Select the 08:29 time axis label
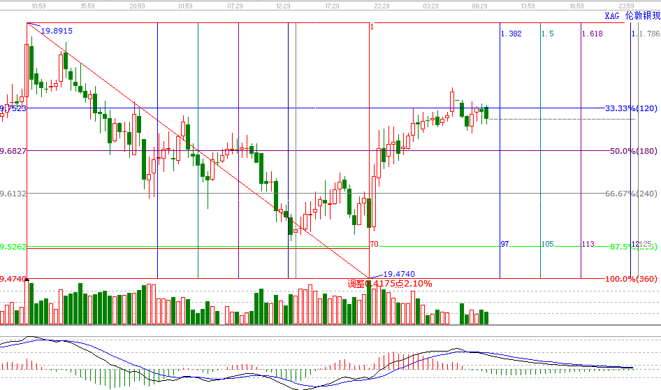Screen dimensions: 661x390 (479, 6)
